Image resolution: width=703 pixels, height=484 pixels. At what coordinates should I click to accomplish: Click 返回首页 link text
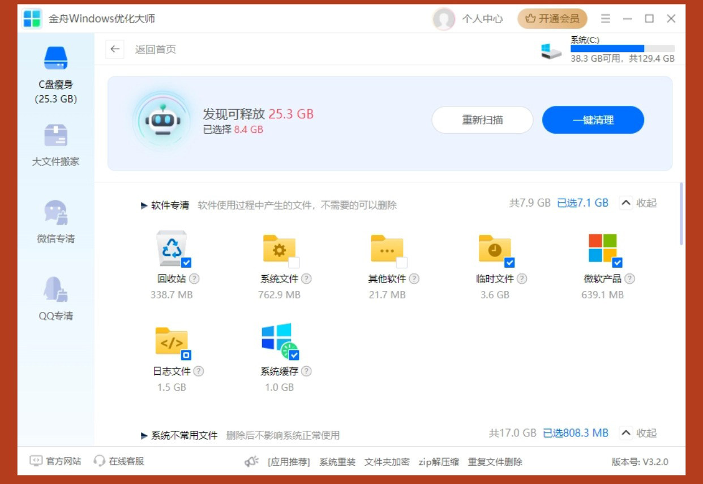[x=155, y=49]
